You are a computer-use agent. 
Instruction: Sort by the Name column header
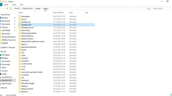point(21,13)
